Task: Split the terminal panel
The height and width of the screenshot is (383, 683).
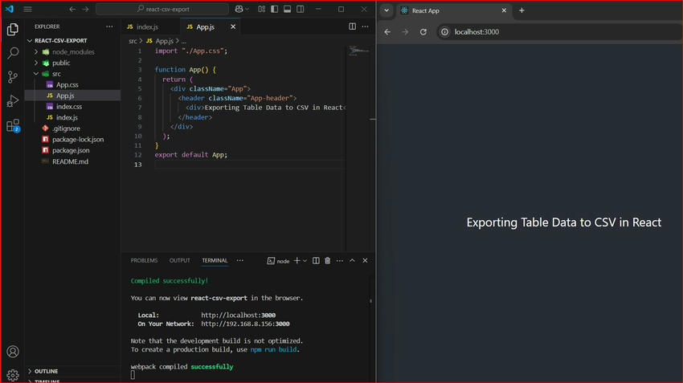Action: tap(316, 261)
